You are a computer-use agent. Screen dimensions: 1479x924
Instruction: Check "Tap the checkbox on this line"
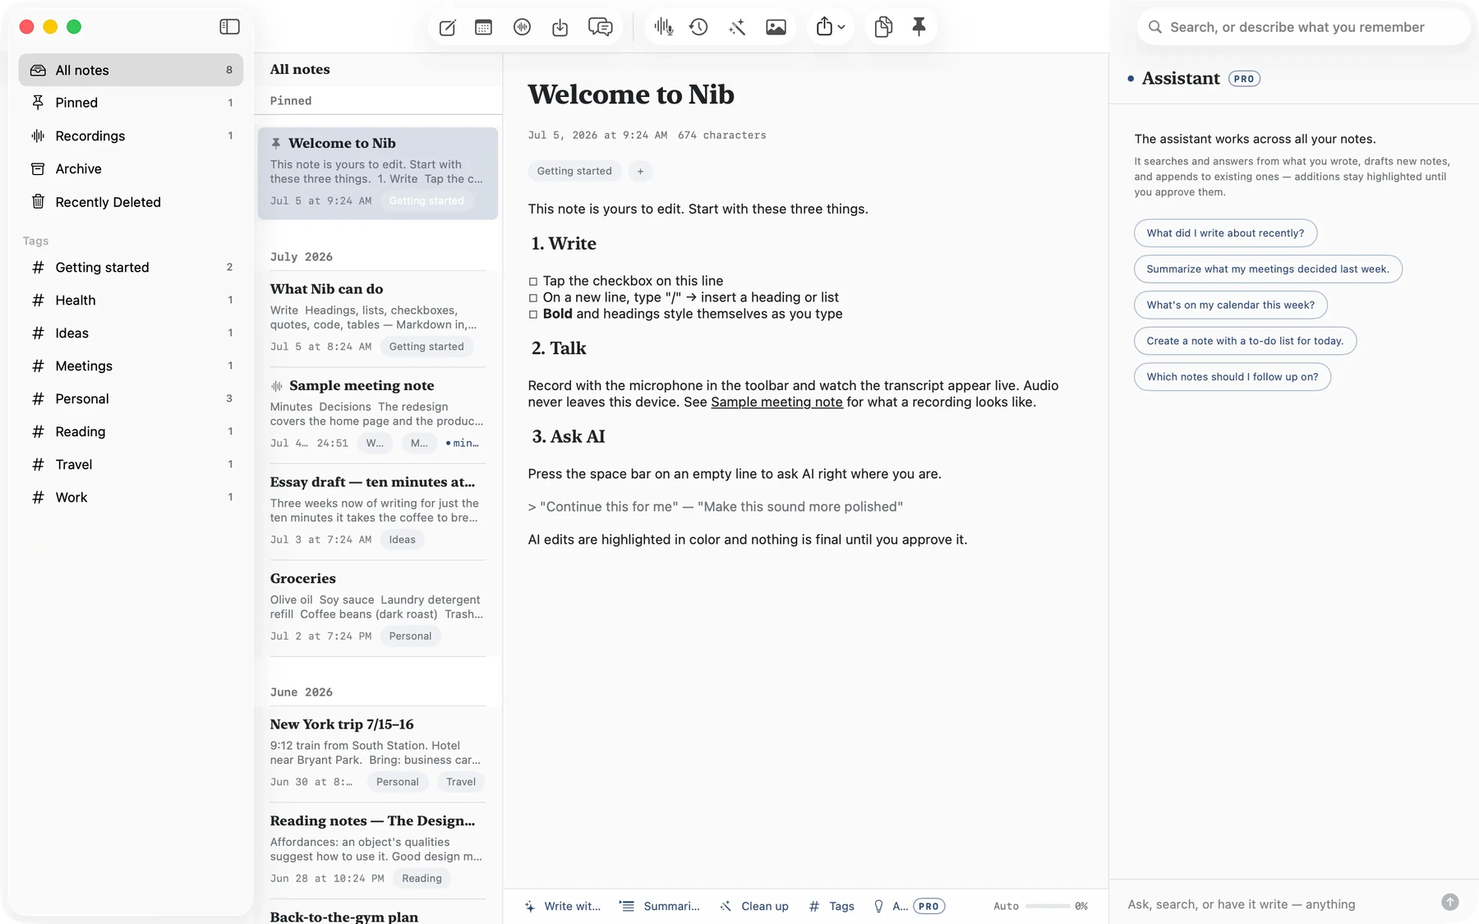click(533, 282)
